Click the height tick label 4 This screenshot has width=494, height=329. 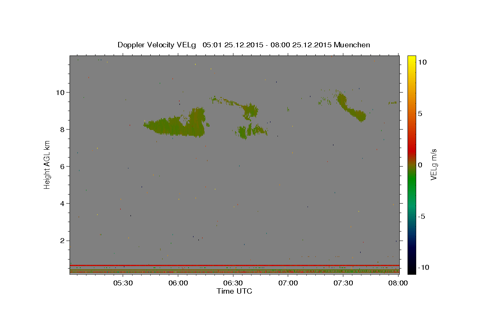63,203
